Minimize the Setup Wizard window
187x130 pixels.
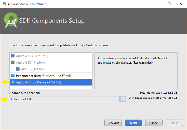[158, 4]
